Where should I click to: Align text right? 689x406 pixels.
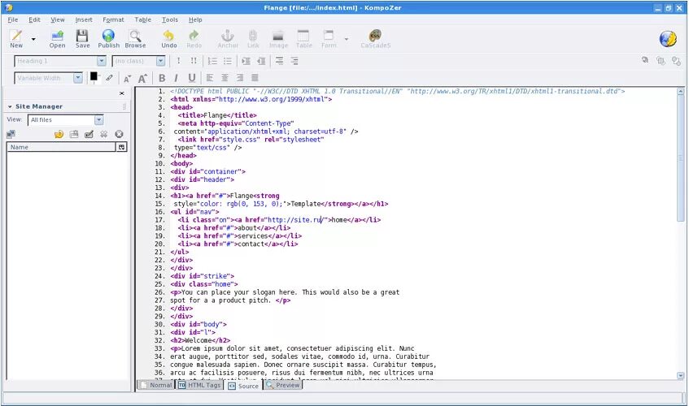(239, 78)
